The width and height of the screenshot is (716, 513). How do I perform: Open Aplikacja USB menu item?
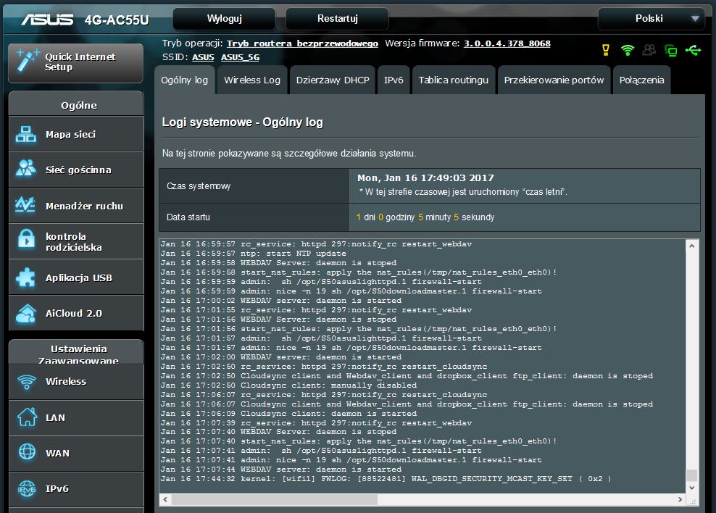(x=76, y=278)
